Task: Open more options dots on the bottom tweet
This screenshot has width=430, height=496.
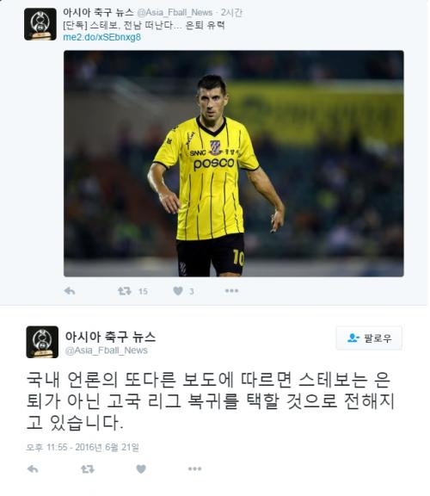Action: (x=194, y=468)
